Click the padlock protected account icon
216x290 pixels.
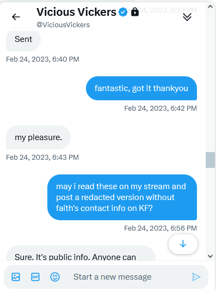(135, 12)
